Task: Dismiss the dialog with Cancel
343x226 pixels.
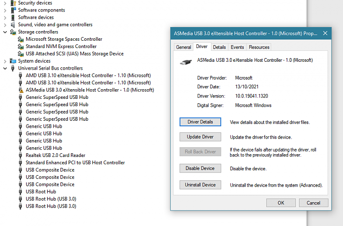Action: 313,203
